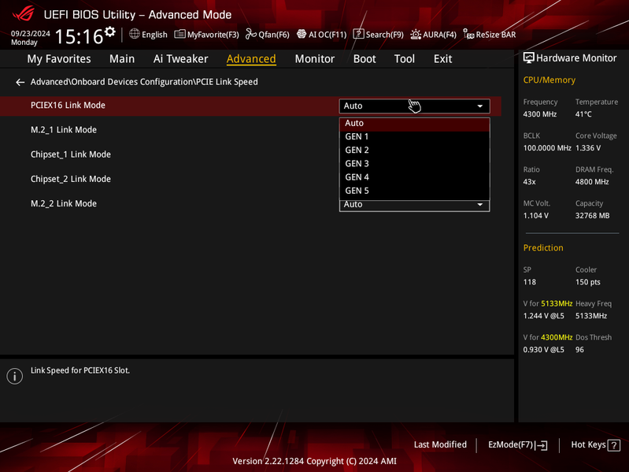Image resolution: width=629 pixels, height=472 pixels.
Task: Click the info circle icon
Action: click(15, 376)
